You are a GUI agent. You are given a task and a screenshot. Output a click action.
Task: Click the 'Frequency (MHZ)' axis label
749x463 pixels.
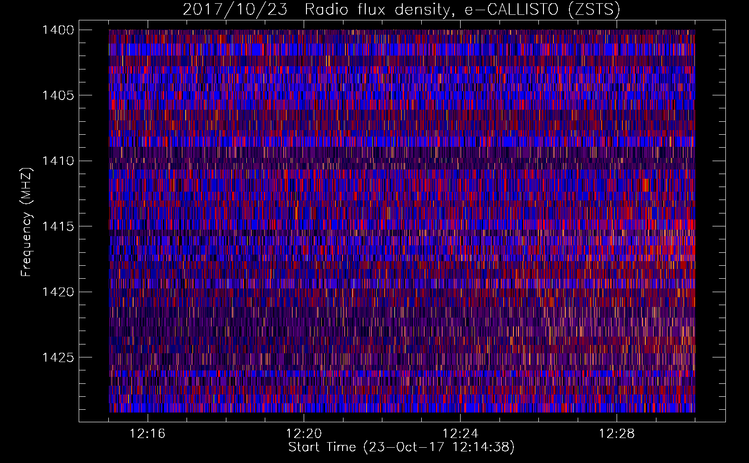point(27,222)
